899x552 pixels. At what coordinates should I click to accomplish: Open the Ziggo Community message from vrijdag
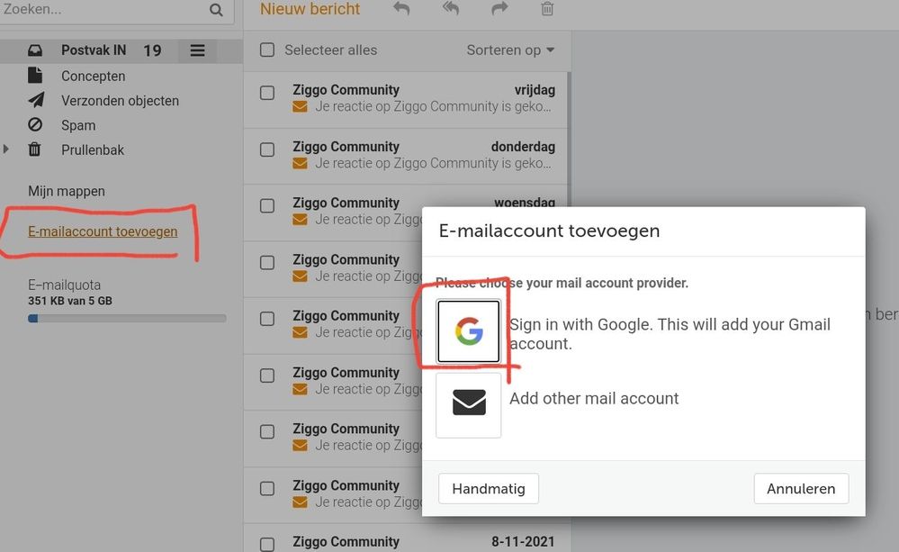pos(407,99)
